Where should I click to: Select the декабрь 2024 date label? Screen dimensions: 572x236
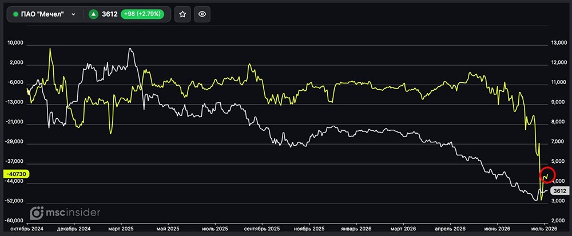tap(74, 229)
